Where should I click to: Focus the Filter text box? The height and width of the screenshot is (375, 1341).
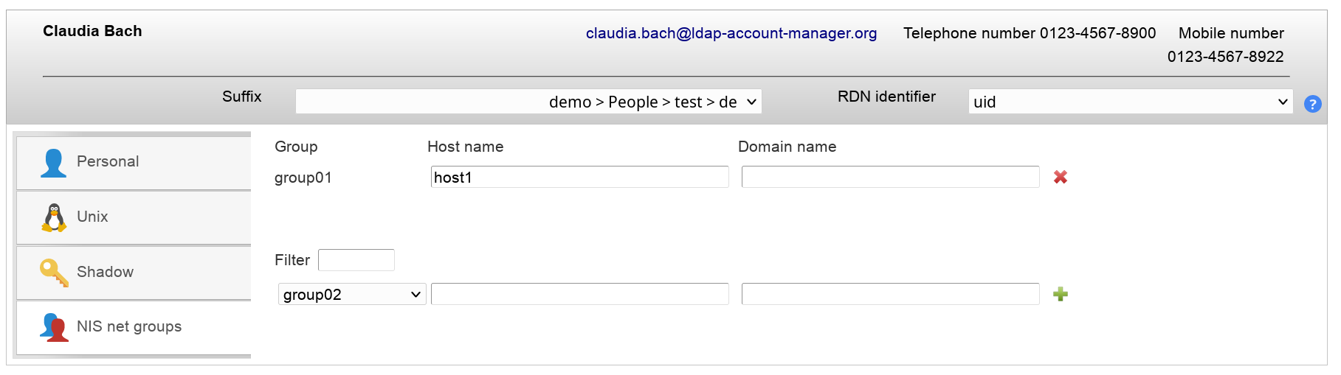pos(356,260)
